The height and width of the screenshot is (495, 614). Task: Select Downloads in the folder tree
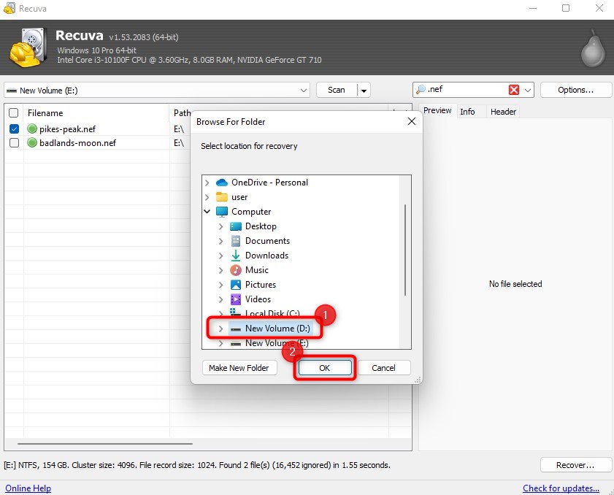(266, 256)
